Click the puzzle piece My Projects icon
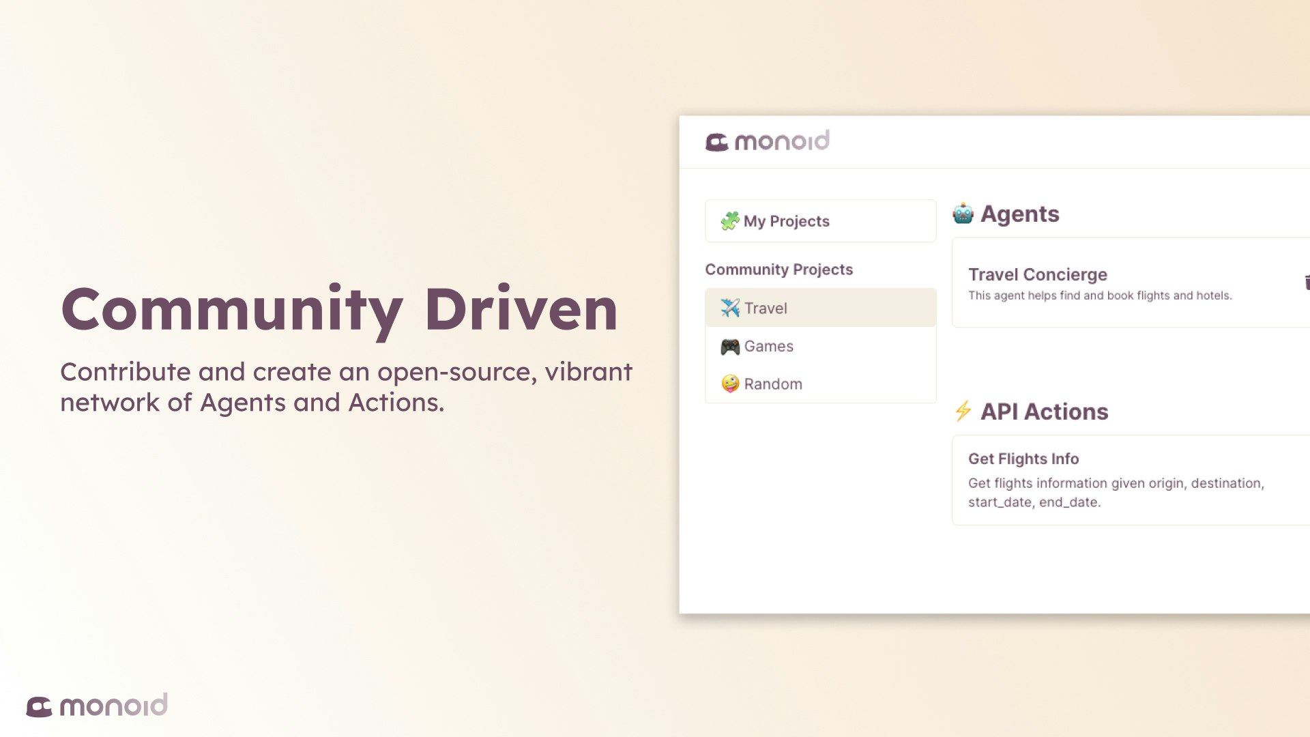1310x737 pixels. 729,221
